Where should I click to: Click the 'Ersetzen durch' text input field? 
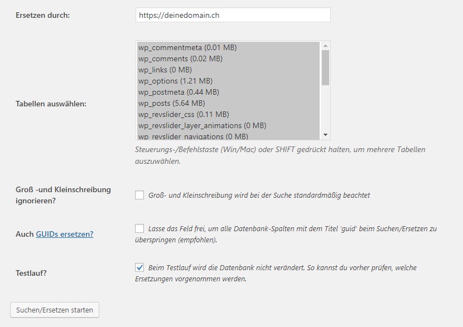click(x=233, y=15)
